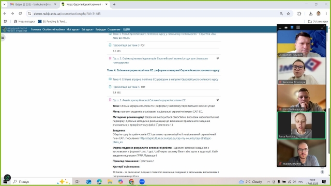Image resolution: width=331 pixels, height=186 pixels.
Task: Open the Chrome three-dot menu
Action: [x=326, y=14]
